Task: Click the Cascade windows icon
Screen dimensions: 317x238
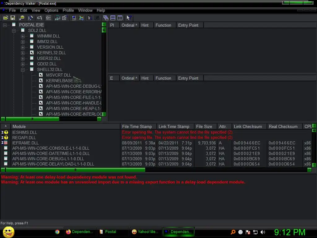Action: (106, 18)
